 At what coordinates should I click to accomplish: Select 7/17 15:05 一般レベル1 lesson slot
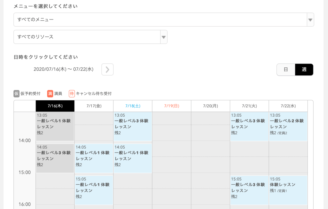[x=94, y=190]
